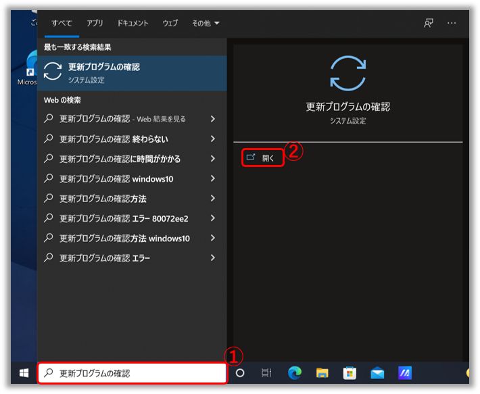Launch Microsoft Edge from taskbar
Viewport: 480px width, 394px height.
295,373
